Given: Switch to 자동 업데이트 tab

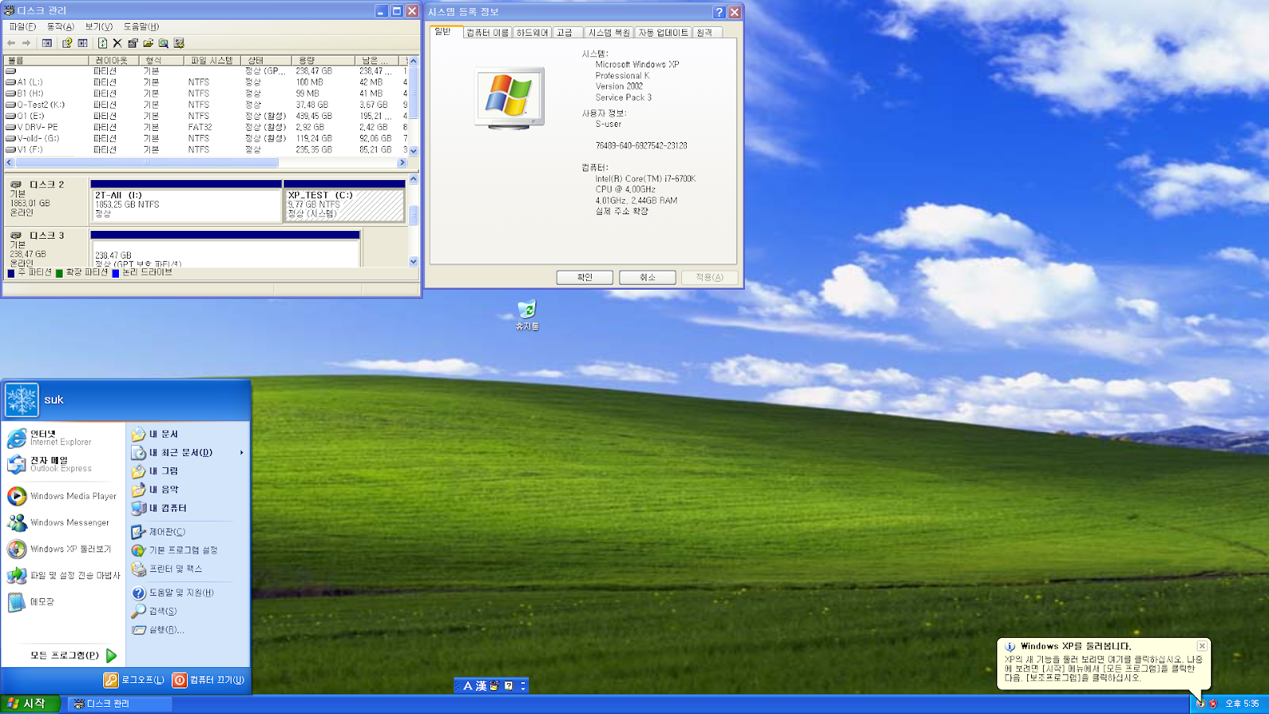Looking at the screenshot, I should (x=663, y=33).
